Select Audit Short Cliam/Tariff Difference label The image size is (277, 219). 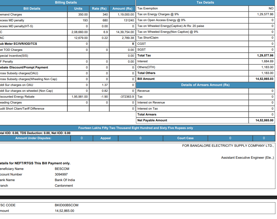coord(22,109)
